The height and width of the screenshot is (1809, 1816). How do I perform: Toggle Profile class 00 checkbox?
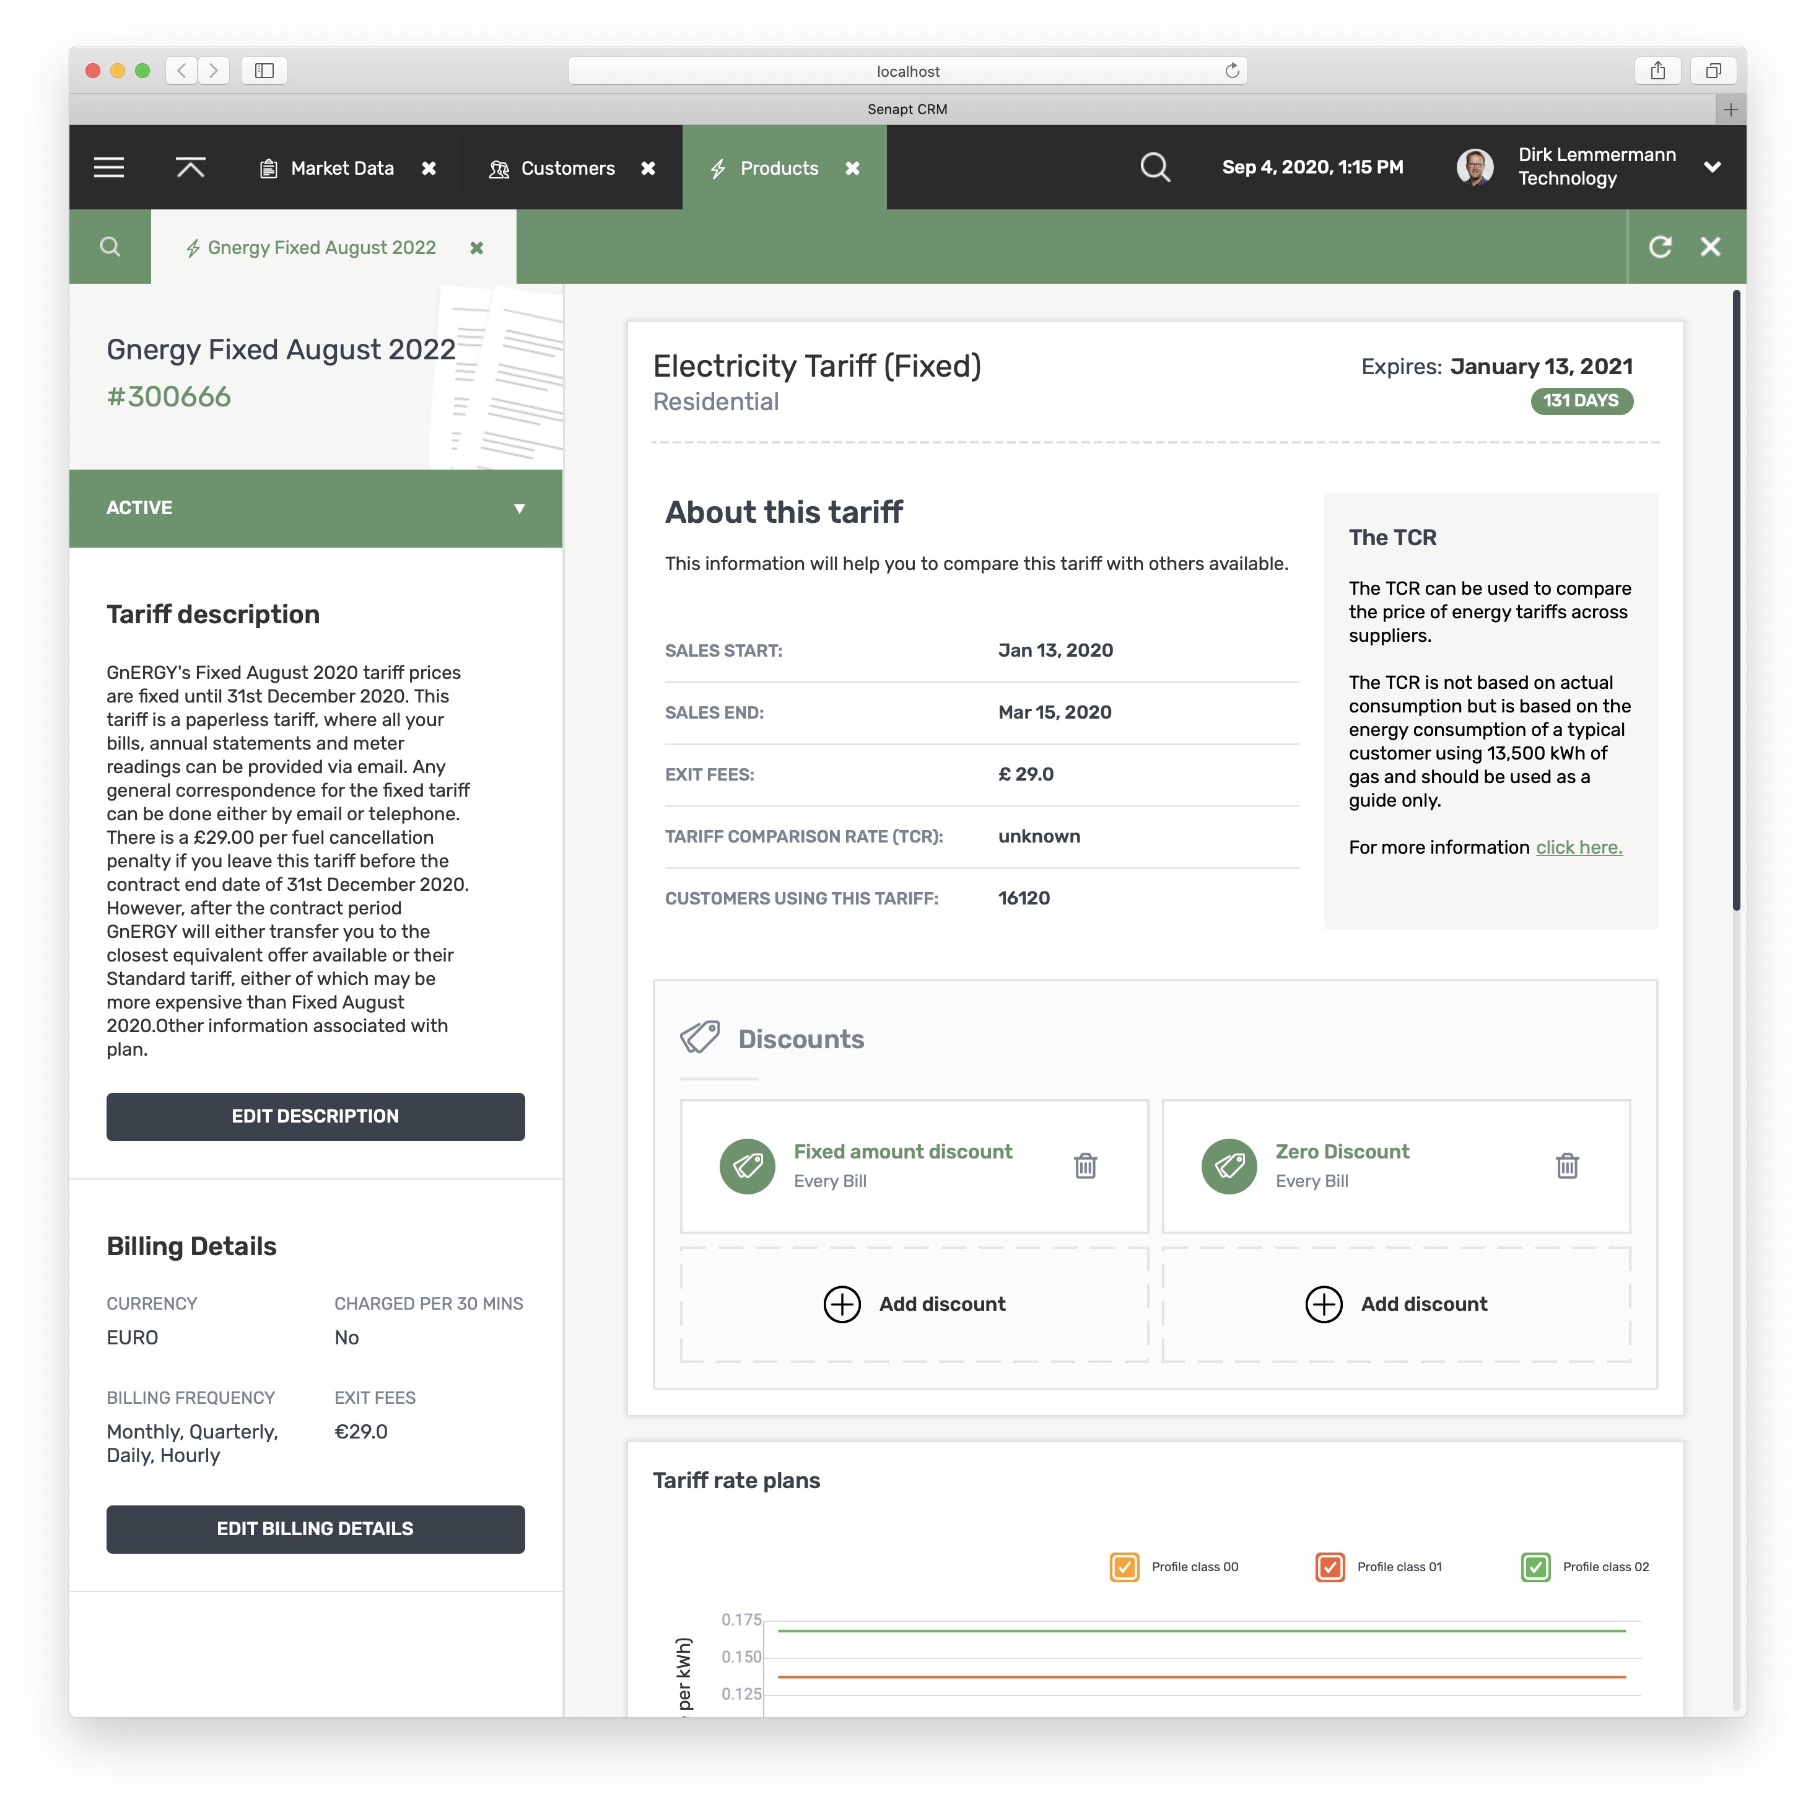click(1124, 1567)
